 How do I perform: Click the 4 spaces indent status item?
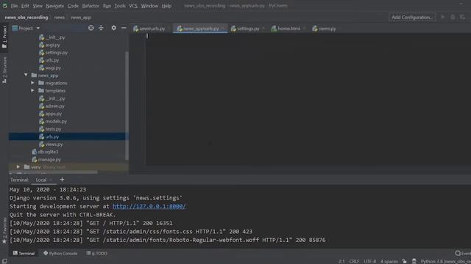click(389, 261)
